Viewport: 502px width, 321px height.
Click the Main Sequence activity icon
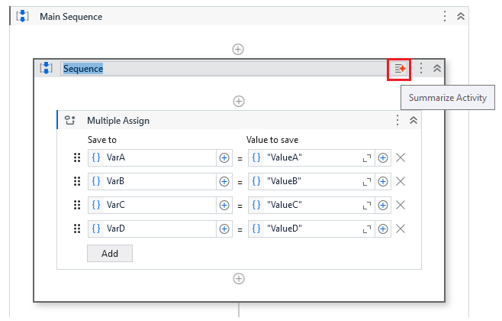(22, 16)
